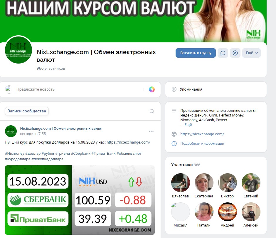Click the globe icon next to website link
The height and width of the screenshot is (238, 276).
pyautogui.click(x=174, y=134)
